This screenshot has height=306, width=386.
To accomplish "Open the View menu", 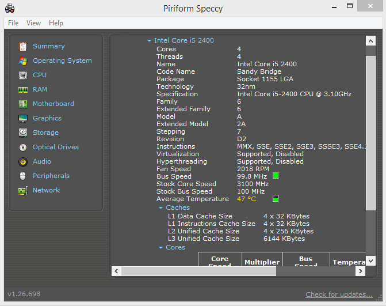I will [33, 23].
